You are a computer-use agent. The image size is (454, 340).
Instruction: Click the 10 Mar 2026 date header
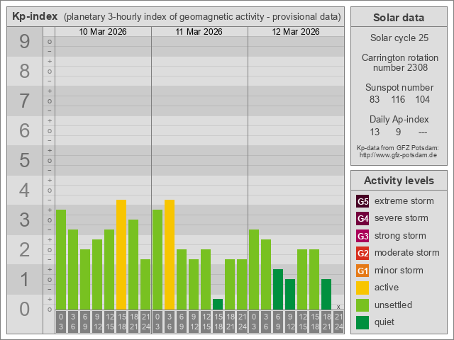tap(103, 32)
